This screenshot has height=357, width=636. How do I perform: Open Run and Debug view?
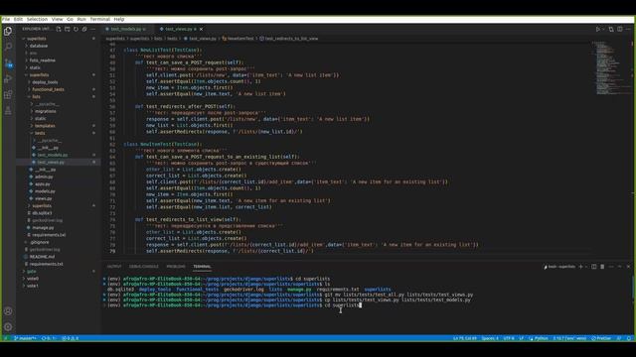point(8,79)
